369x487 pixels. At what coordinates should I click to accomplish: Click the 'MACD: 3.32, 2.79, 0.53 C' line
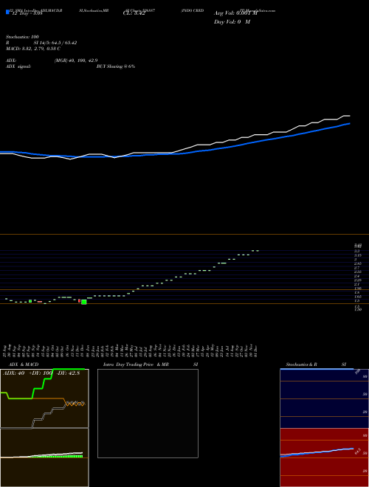[x=33, y=49]
